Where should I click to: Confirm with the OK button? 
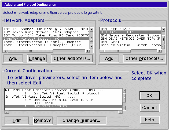coord(149,95)
